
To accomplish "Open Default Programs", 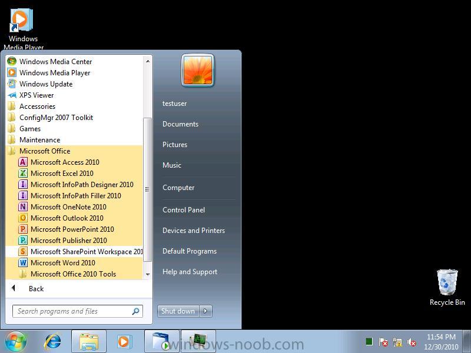I will point(190,251).
